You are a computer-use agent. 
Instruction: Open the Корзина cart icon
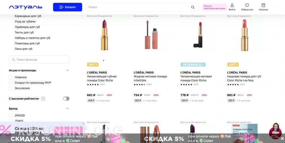click(263, 5)
